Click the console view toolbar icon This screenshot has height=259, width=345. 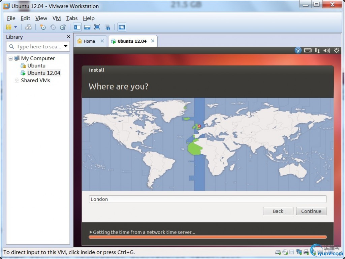(122, 27)
